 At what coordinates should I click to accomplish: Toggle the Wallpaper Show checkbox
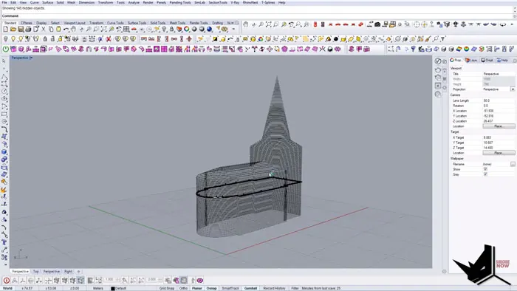(485, 169)
